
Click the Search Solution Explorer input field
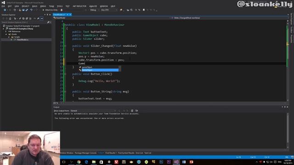coord(24,22)
